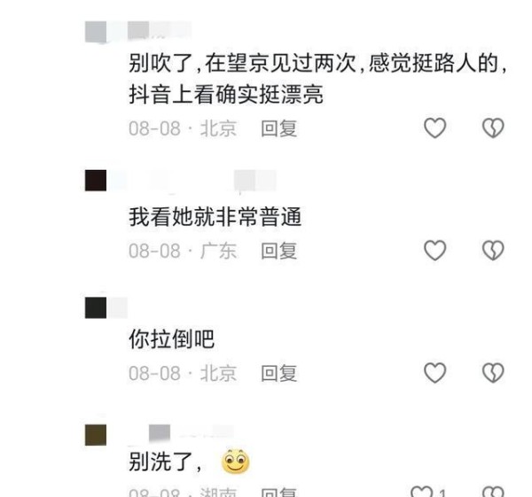Select the comment text 你拉倒吧
Viewport: 532px width, 497px height.
[171, 339]
